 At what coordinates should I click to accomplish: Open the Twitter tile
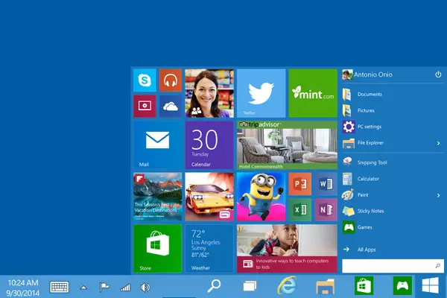click(x=261, y=93)
